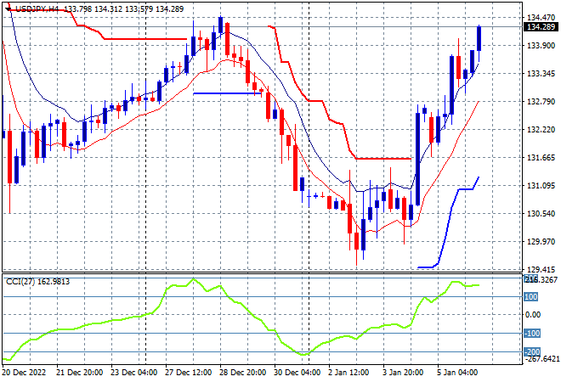Click the CCI level 100 marker

(531, 297)
